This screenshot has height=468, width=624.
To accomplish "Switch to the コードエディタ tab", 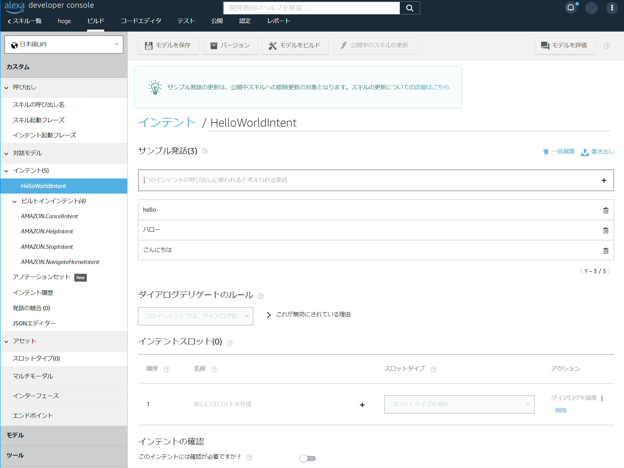I will [x=141, y=21].
